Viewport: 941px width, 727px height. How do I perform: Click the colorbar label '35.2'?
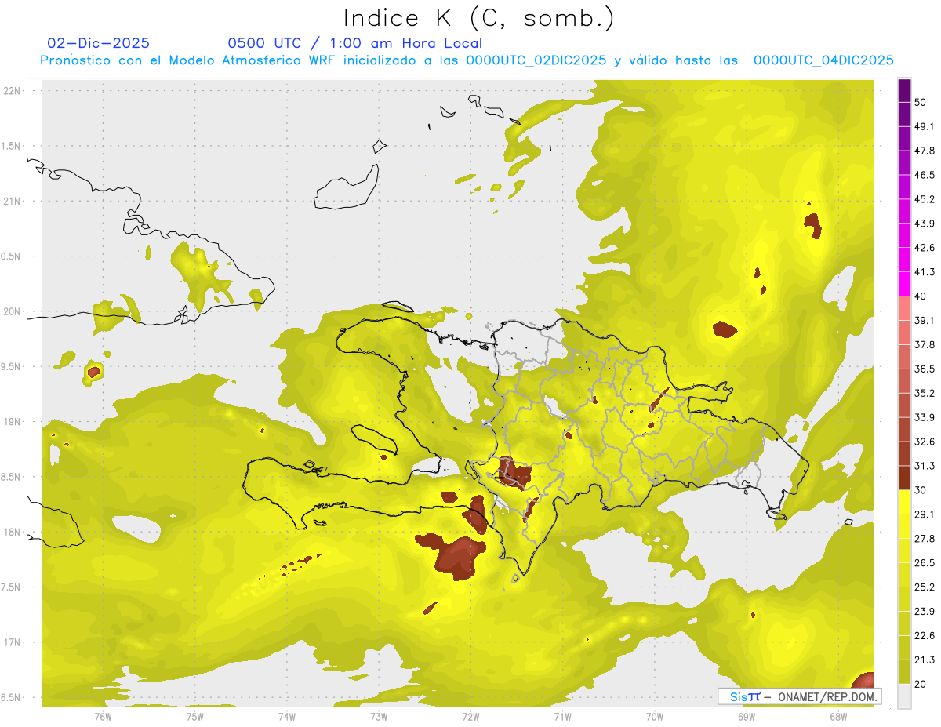point(925,393)
